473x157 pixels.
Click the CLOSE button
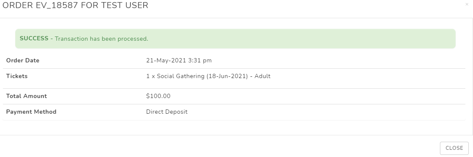pyautogui.click(x=454, y=148)
